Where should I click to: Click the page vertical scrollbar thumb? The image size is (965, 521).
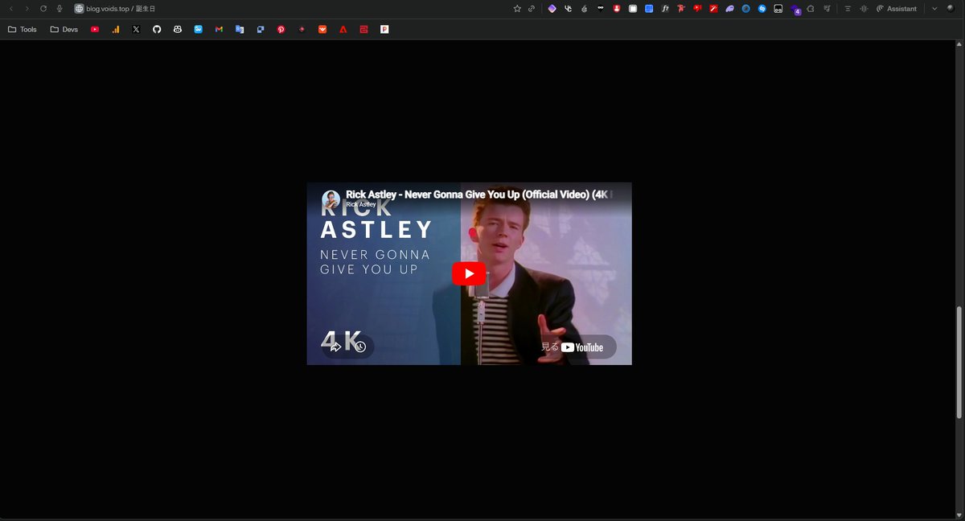pyautogui.click(x=959, y=362)
